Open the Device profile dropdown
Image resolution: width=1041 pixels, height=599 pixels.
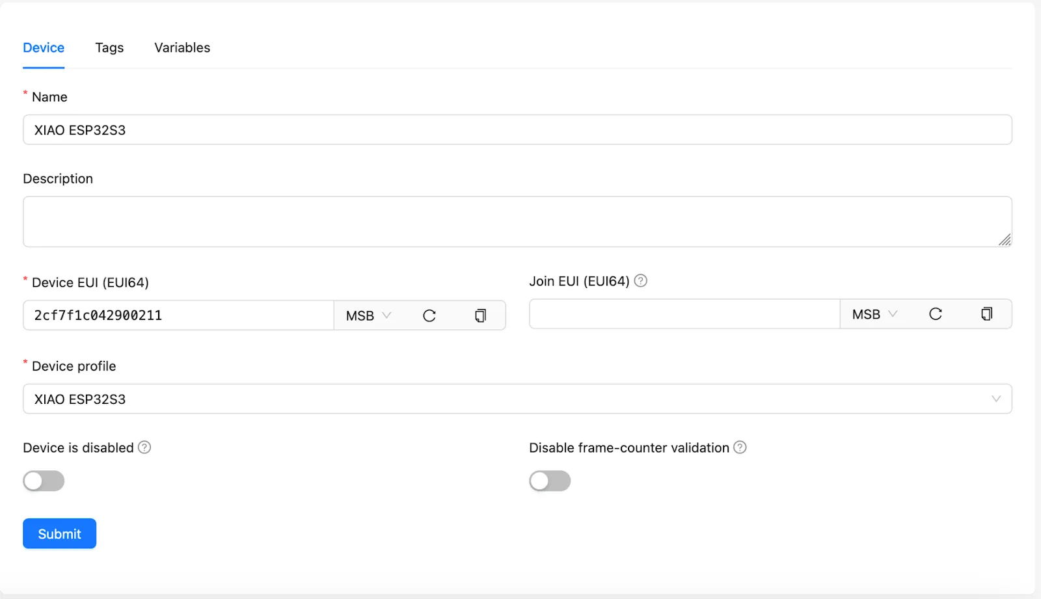pyautogui.click(x=517, y=399)
